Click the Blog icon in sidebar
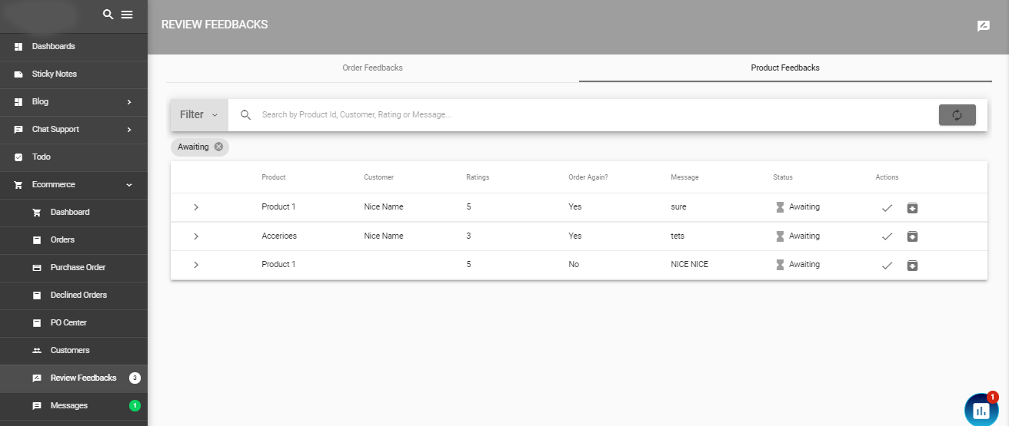Screen dimensions: 1009x426 coord(18,102)
